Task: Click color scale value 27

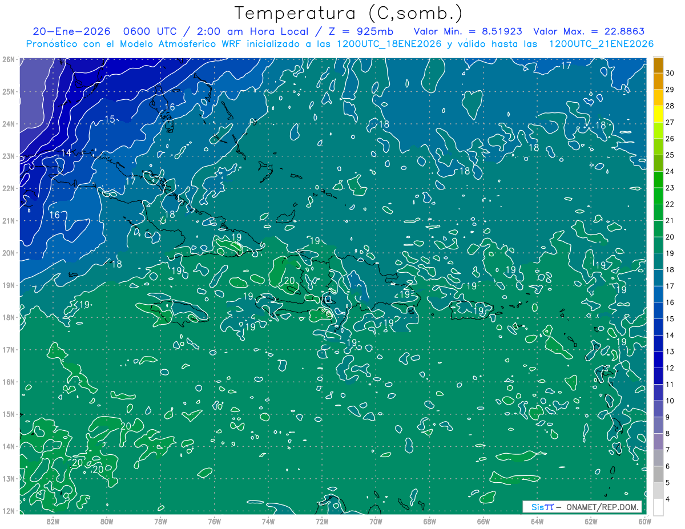Action: [x=670, y=122]
